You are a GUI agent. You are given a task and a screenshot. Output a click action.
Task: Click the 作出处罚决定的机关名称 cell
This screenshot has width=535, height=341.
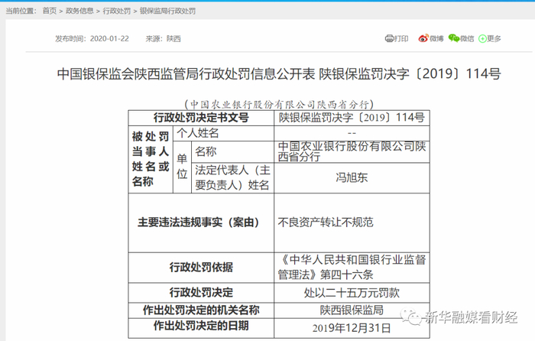(x=201, y=310)
